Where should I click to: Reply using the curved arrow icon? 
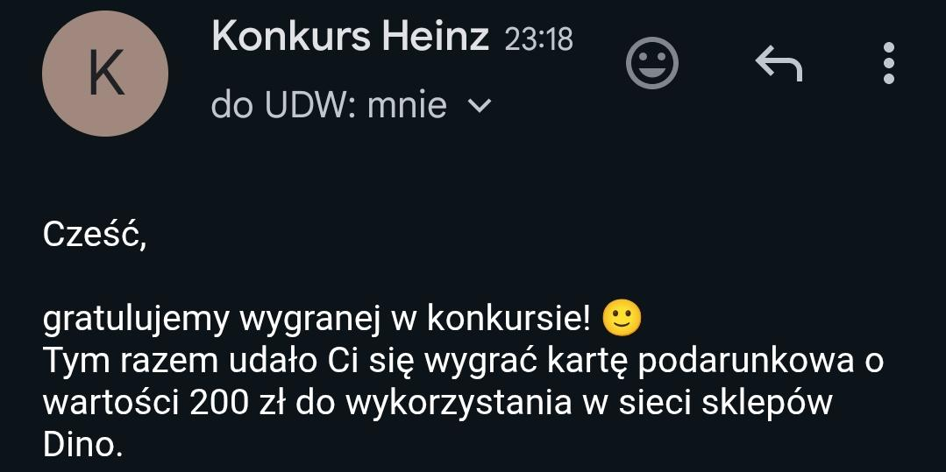[779, 64]
